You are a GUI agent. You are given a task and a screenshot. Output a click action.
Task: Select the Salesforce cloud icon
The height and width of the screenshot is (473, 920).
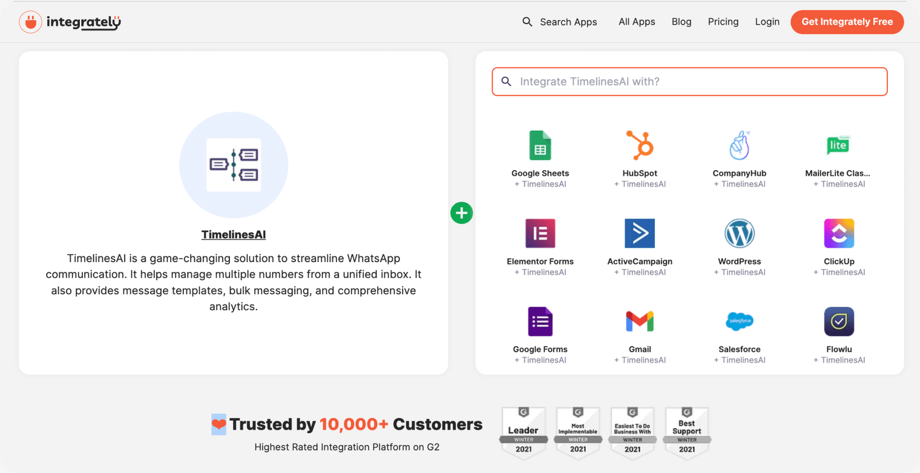tap(739, 321)
